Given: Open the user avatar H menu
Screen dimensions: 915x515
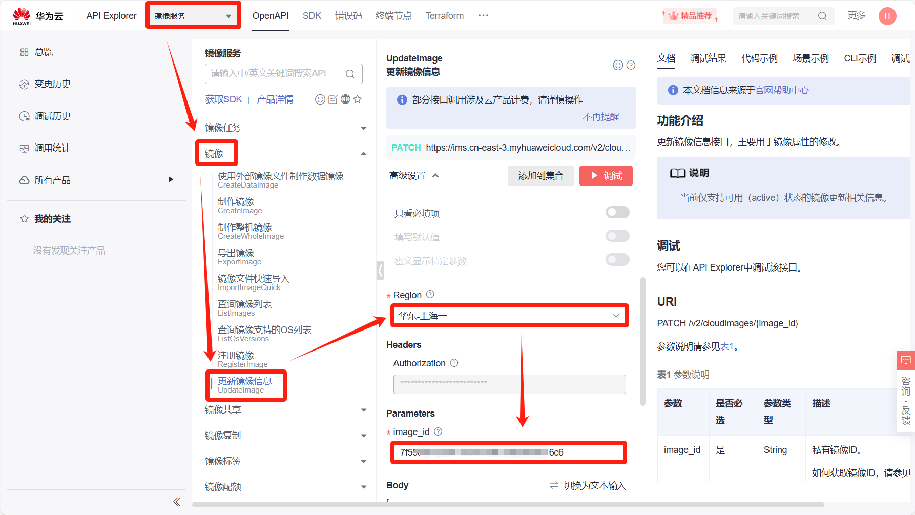Looking at the screenshot, I should click(x=887, y=16).
